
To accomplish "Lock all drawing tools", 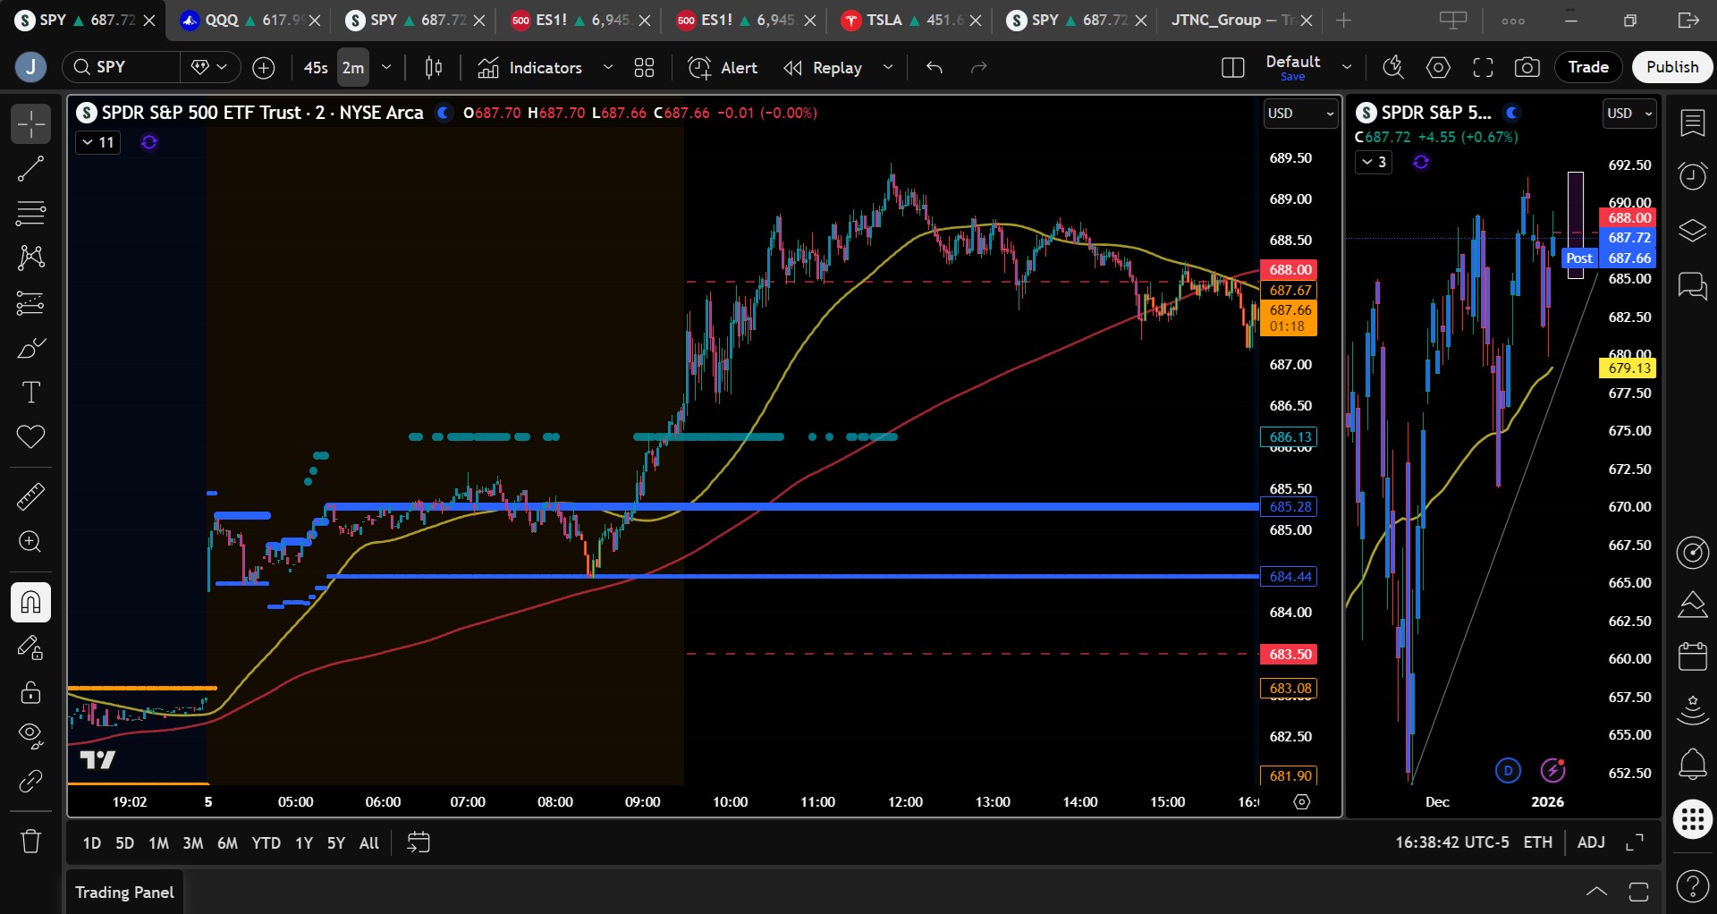I will pyautogui.click(x=30, y=692).
